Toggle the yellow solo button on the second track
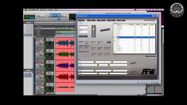Viewport: 187px width, 105px height. point(41,52)
